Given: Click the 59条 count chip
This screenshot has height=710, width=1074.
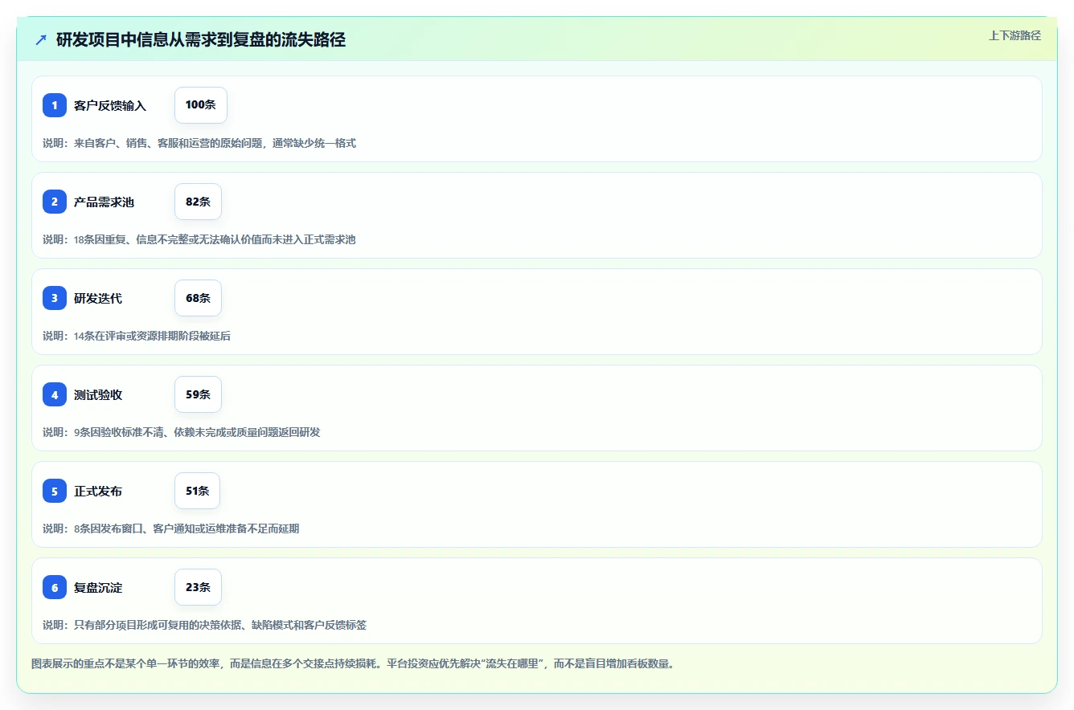Looking at the screenshot, I should click(x=198, y=394).
